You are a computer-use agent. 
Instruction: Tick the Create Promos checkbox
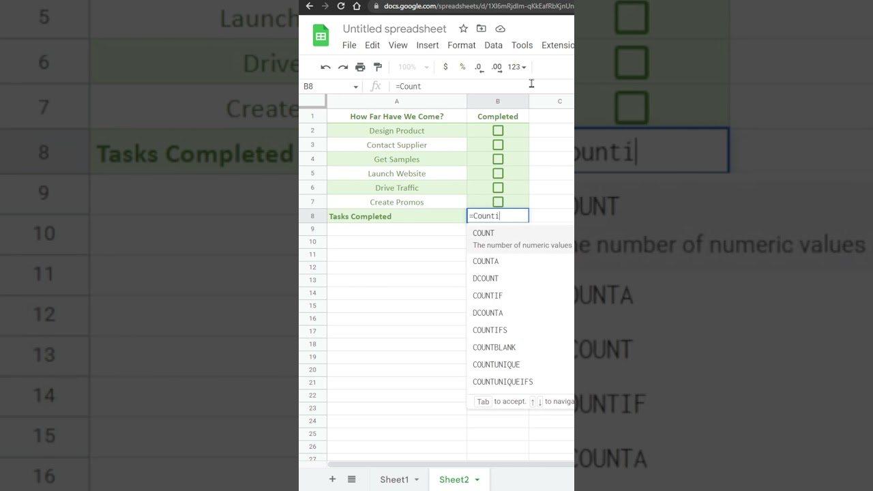coord(498,202)
